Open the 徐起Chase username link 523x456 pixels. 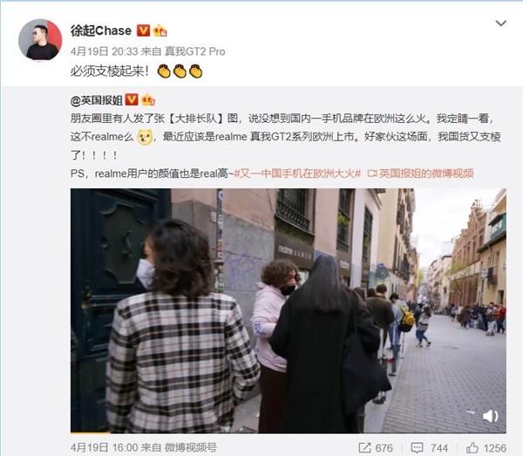coord(101,31)
